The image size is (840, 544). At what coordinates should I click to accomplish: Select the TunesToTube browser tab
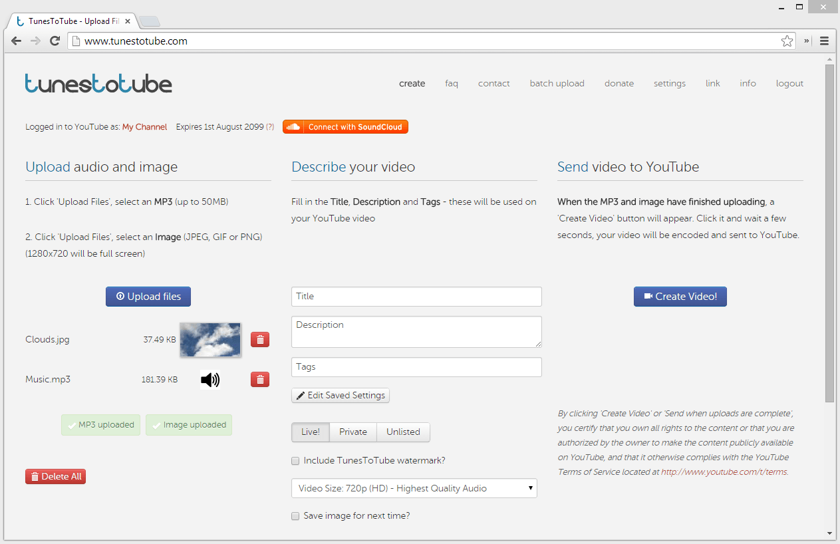coord(72,21)
